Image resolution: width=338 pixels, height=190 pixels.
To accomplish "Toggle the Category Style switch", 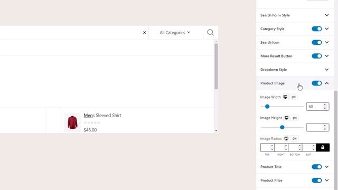I will (x=317, y=29).
